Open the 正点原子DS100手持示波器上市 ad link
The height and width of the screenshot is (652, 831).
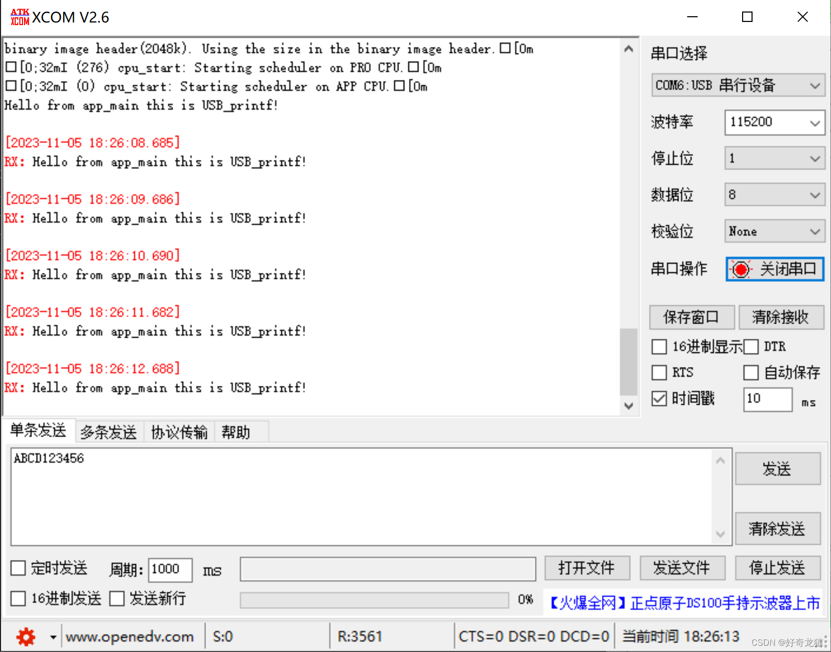(x=684, y=603)
